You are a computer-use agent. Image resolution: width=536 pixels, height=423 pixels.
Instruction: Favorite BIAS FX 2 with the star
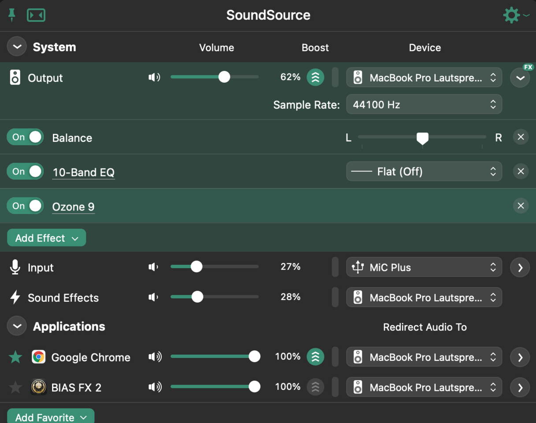click(x=15, y=387)
